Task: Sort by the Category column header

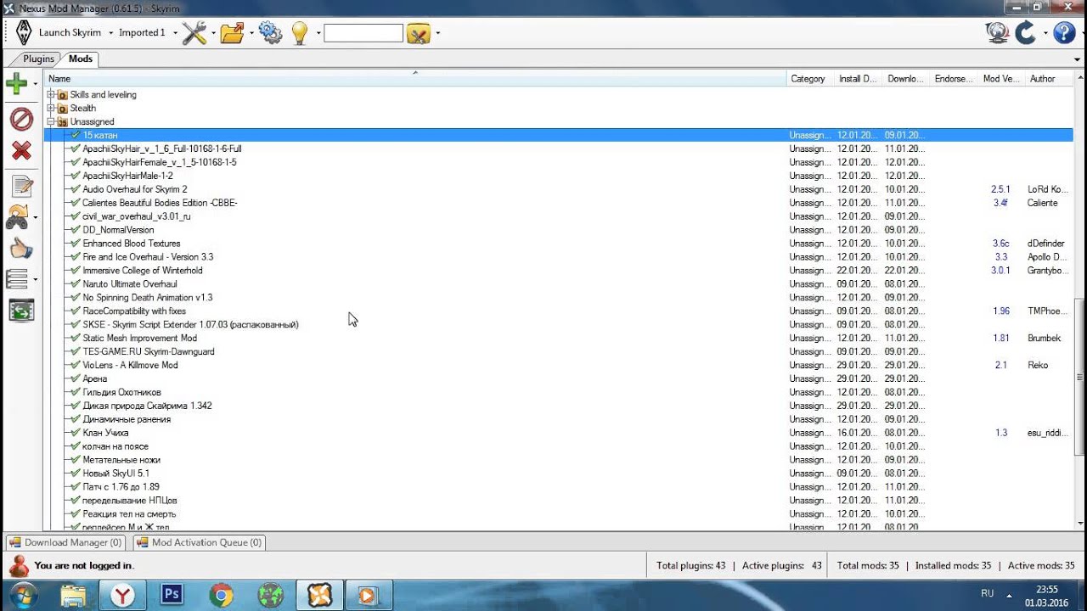Action: (x=810, y=78)
